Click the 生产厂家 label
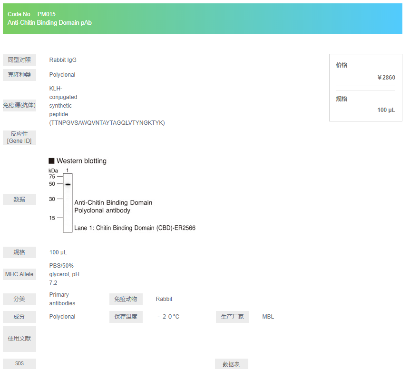 [x=232, y=317]
